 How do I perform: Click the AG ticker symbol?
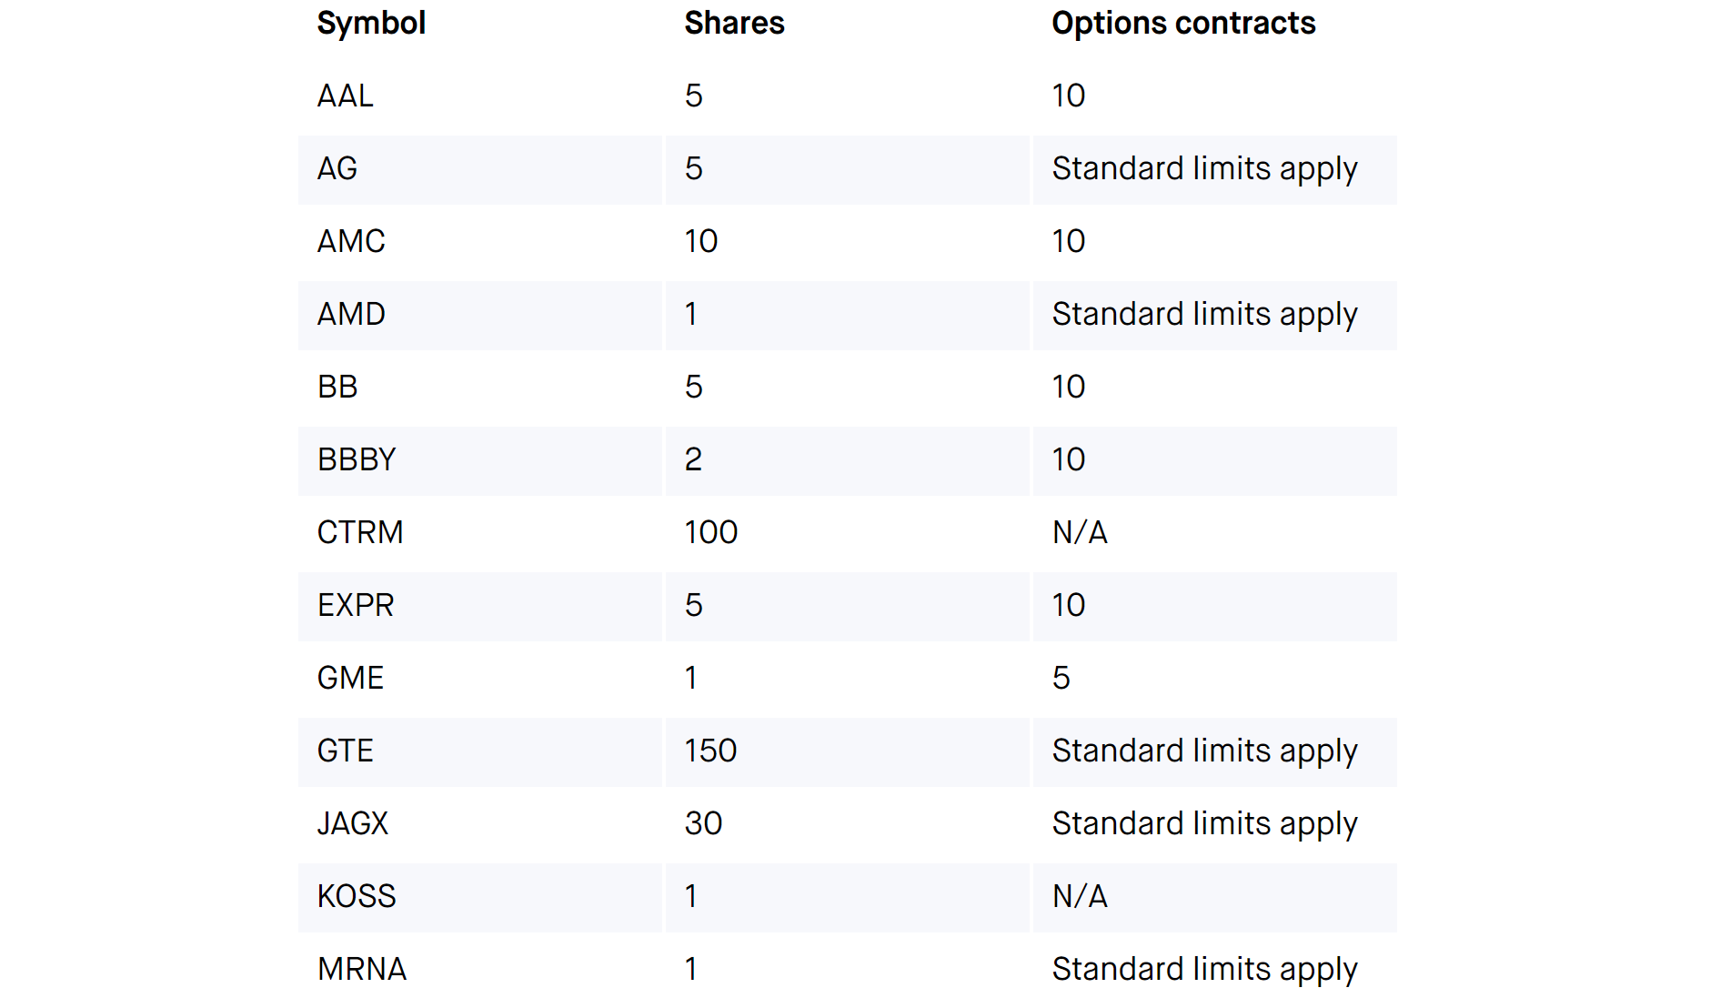tap(337, 169)
